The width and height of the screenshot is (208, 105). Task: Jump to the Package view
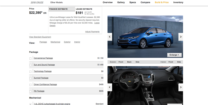pos(43,42)
